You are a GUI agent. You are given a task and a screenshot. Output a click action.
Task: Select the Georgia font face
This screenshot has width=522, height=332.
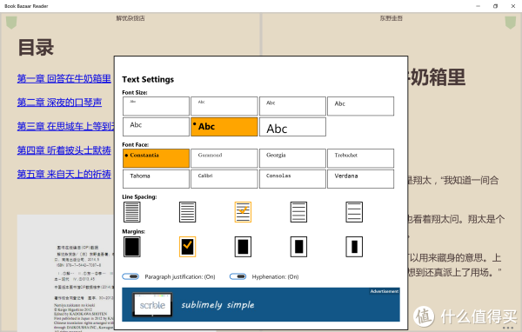click(x=292, y=158)
